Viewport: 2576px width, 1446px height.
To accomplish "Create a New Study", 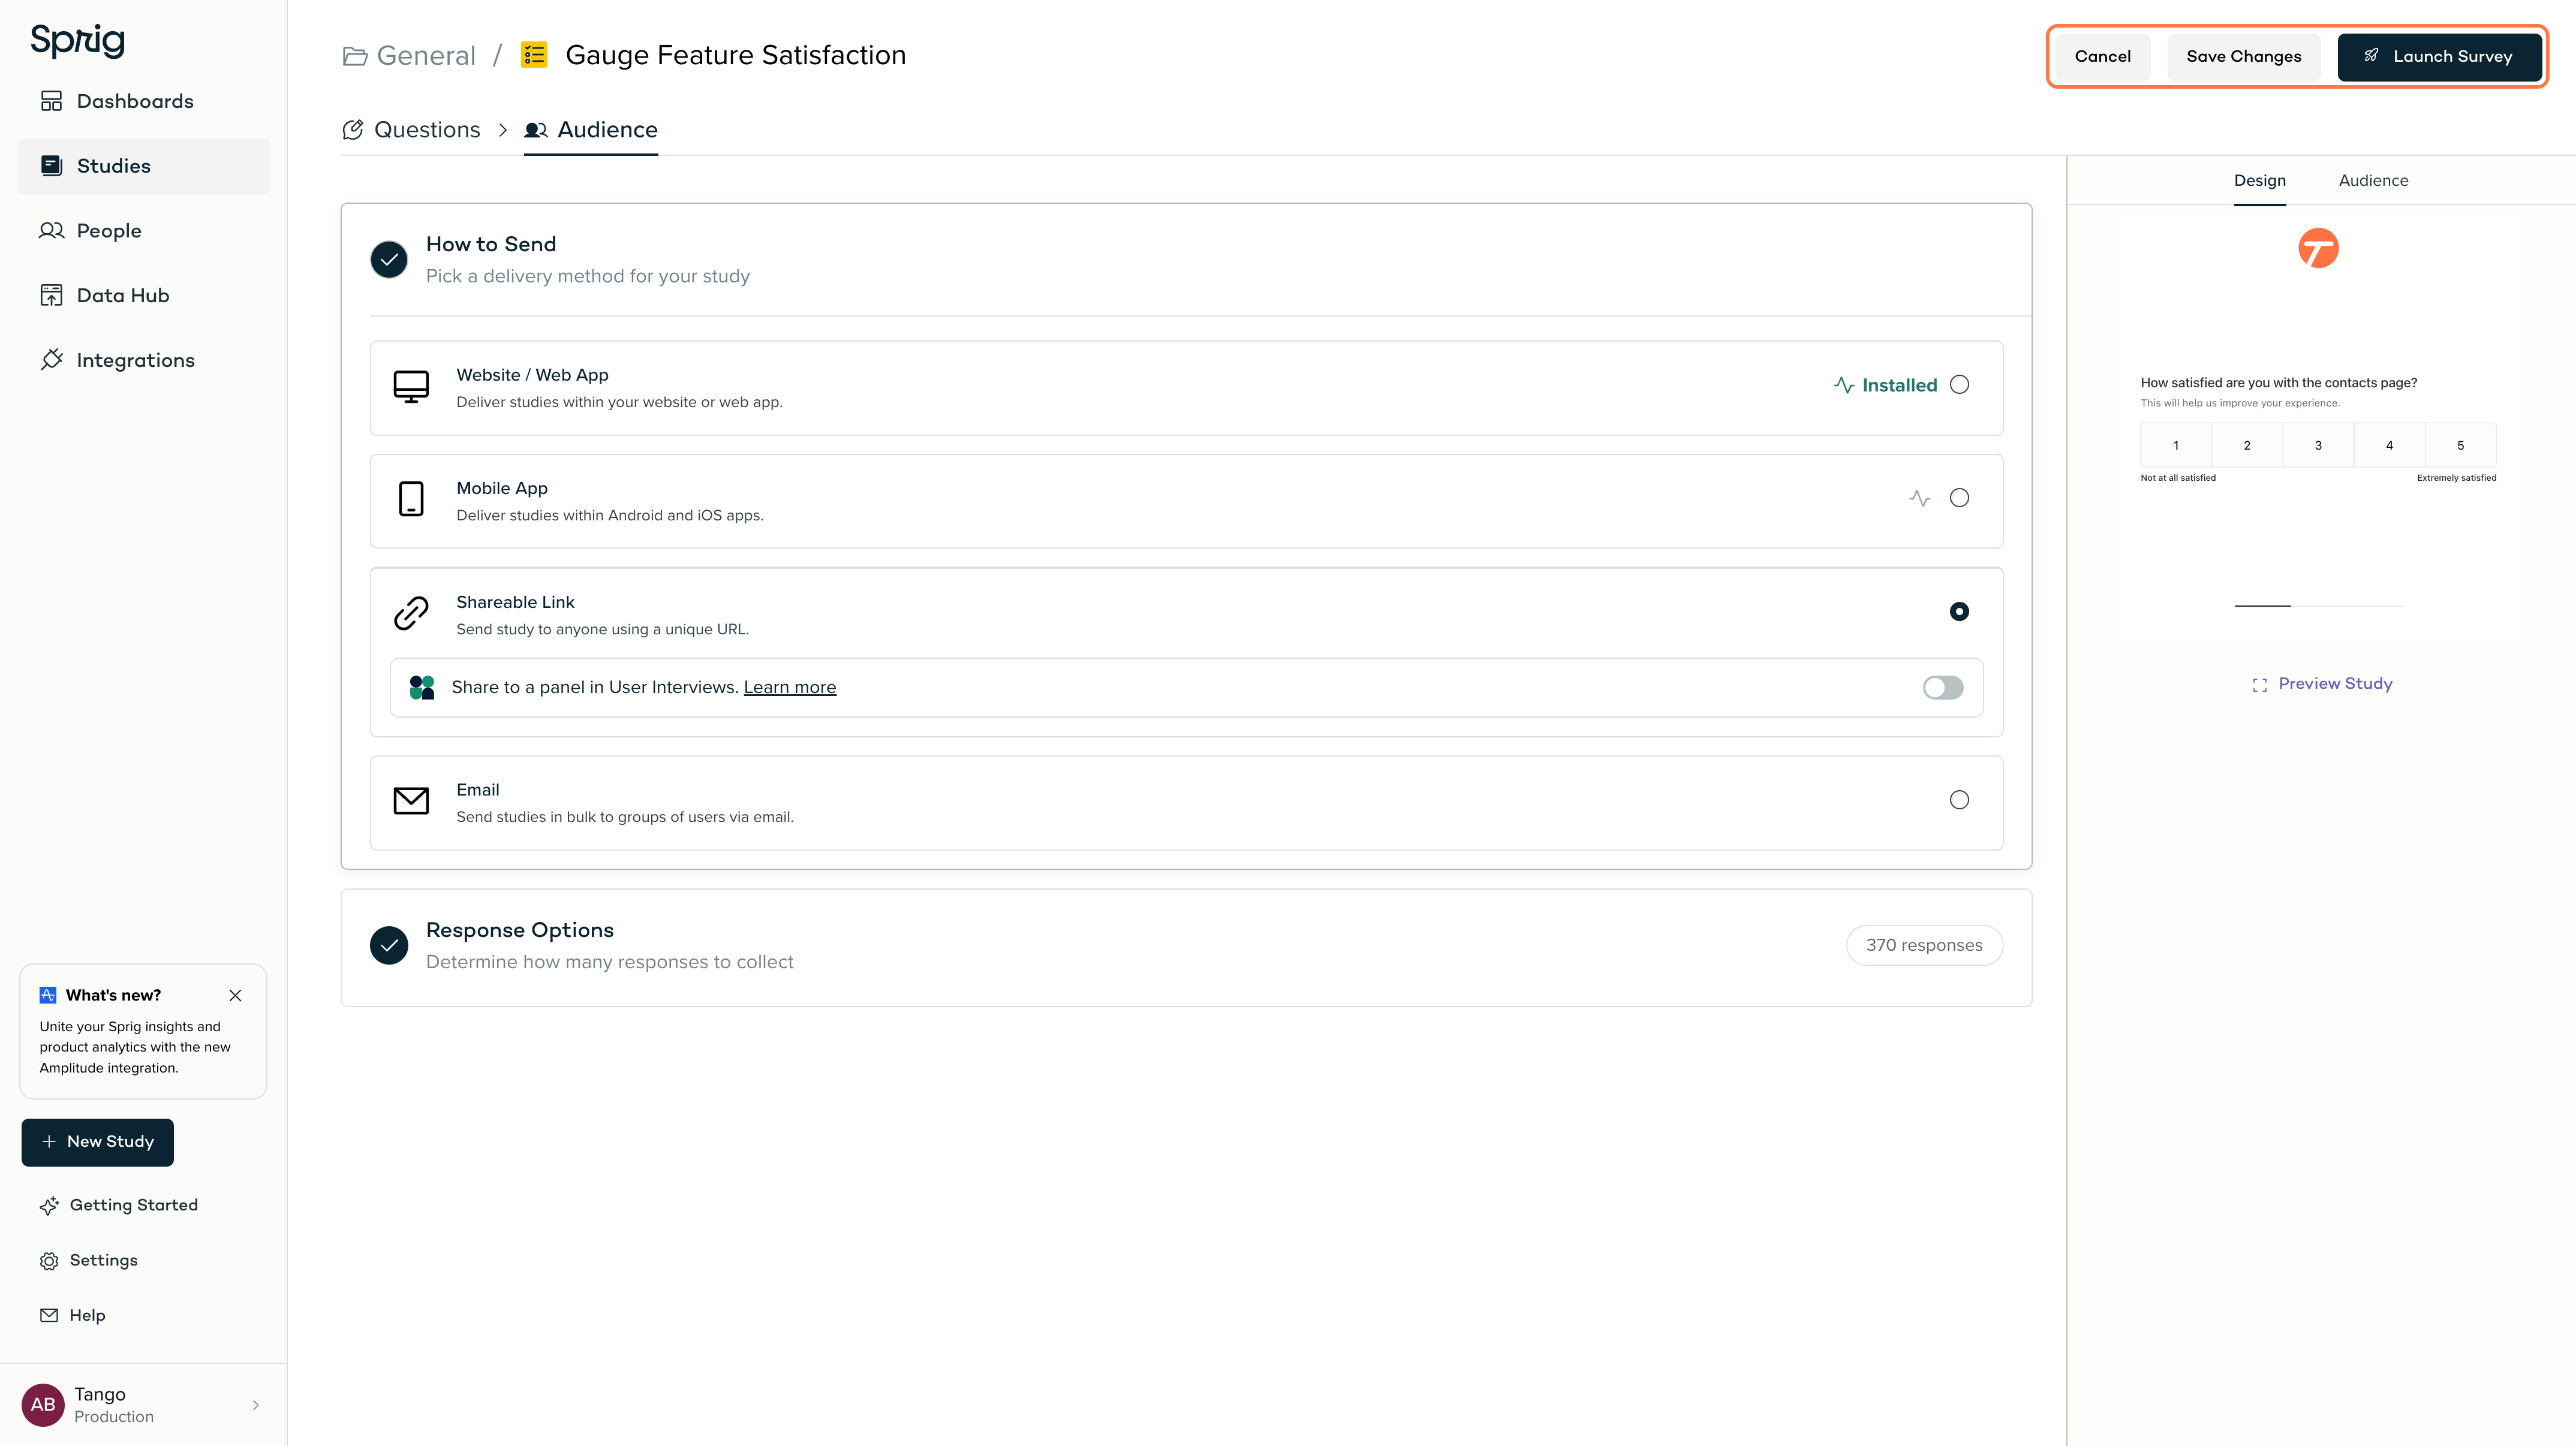I will pyautogui.click(x=97, y=1142).
